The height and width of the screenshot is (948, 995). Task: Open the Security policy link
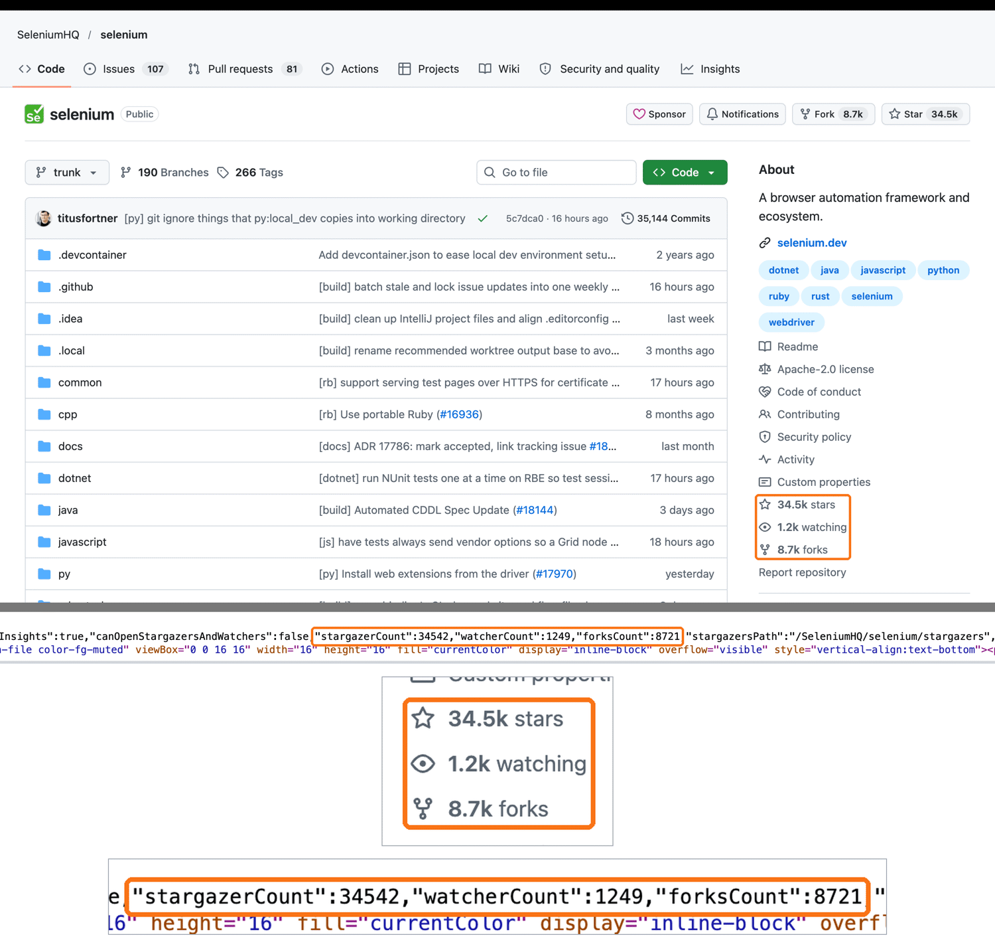pyautogui.click(x=805, y=437)
